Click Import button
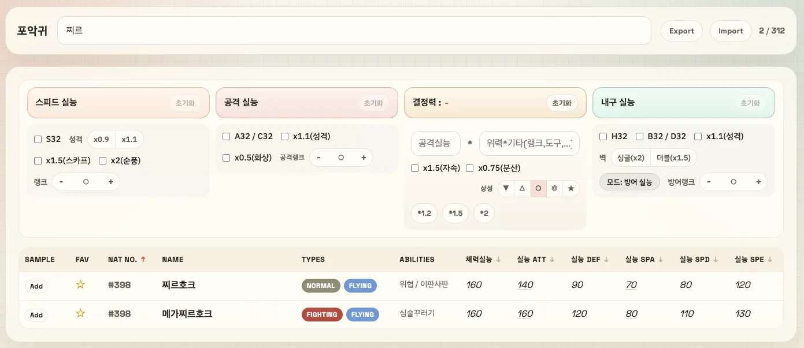804x348 pixels. pyautogui.click(x=731, y=31)
